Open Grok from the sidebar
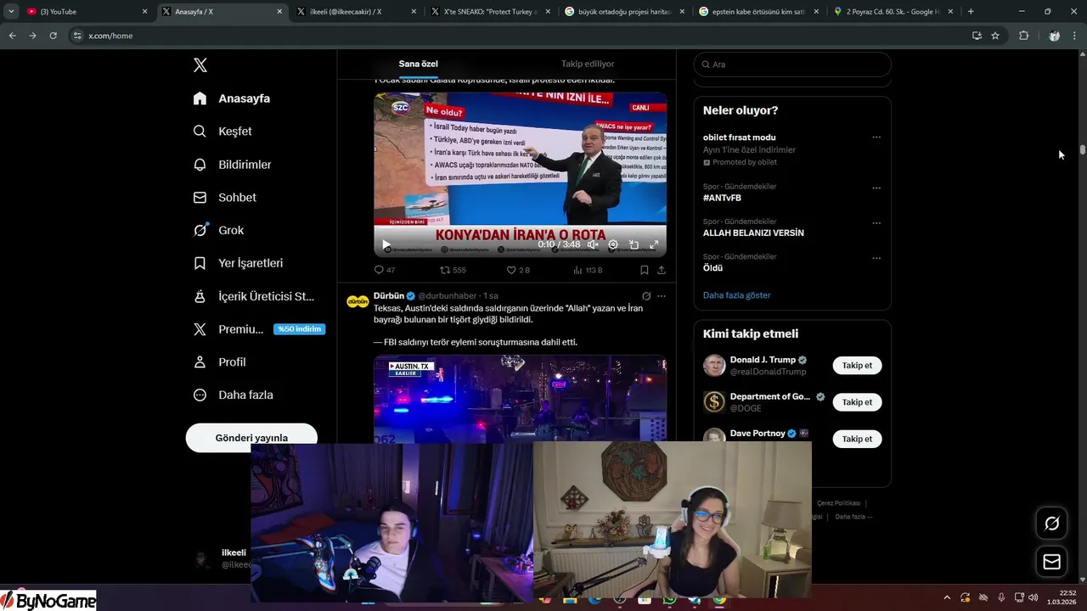 pos(219,230)
